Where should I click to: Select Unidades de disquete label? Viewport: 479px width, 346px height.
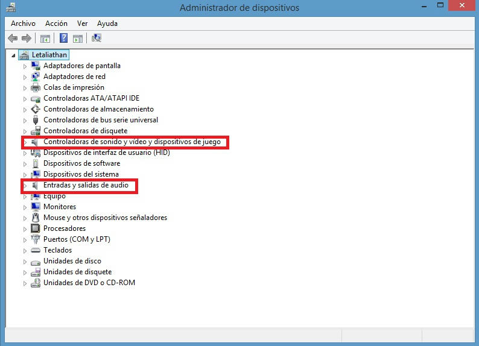78,272
